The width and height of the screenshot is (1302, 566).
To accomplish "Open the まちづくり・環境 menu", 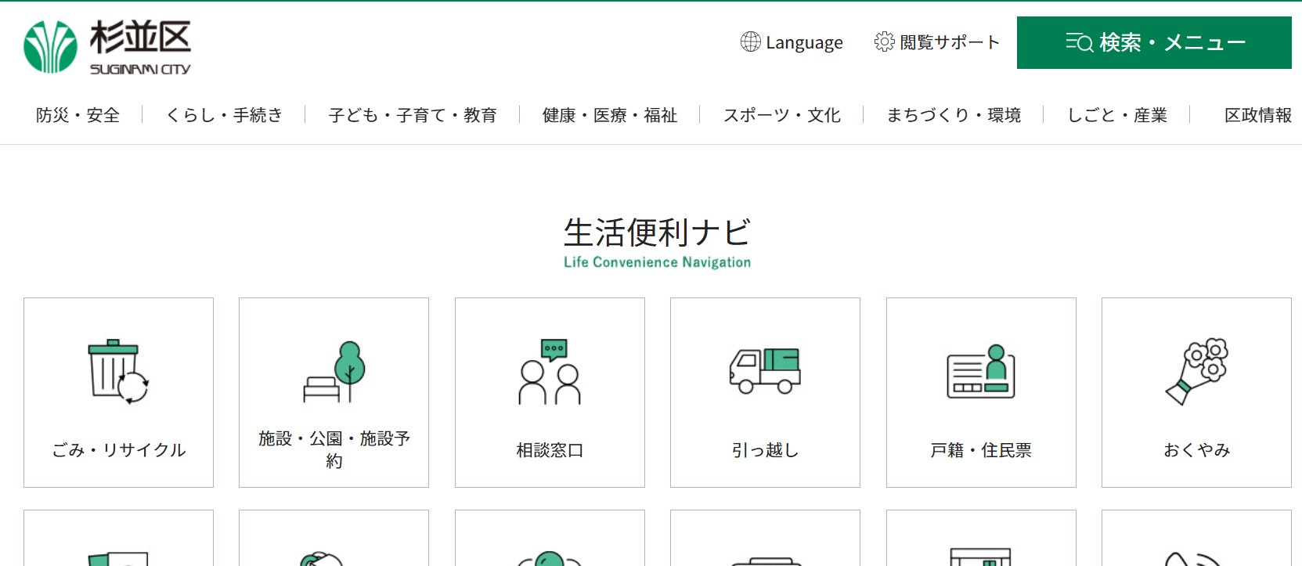I will (x=954, y=115).
